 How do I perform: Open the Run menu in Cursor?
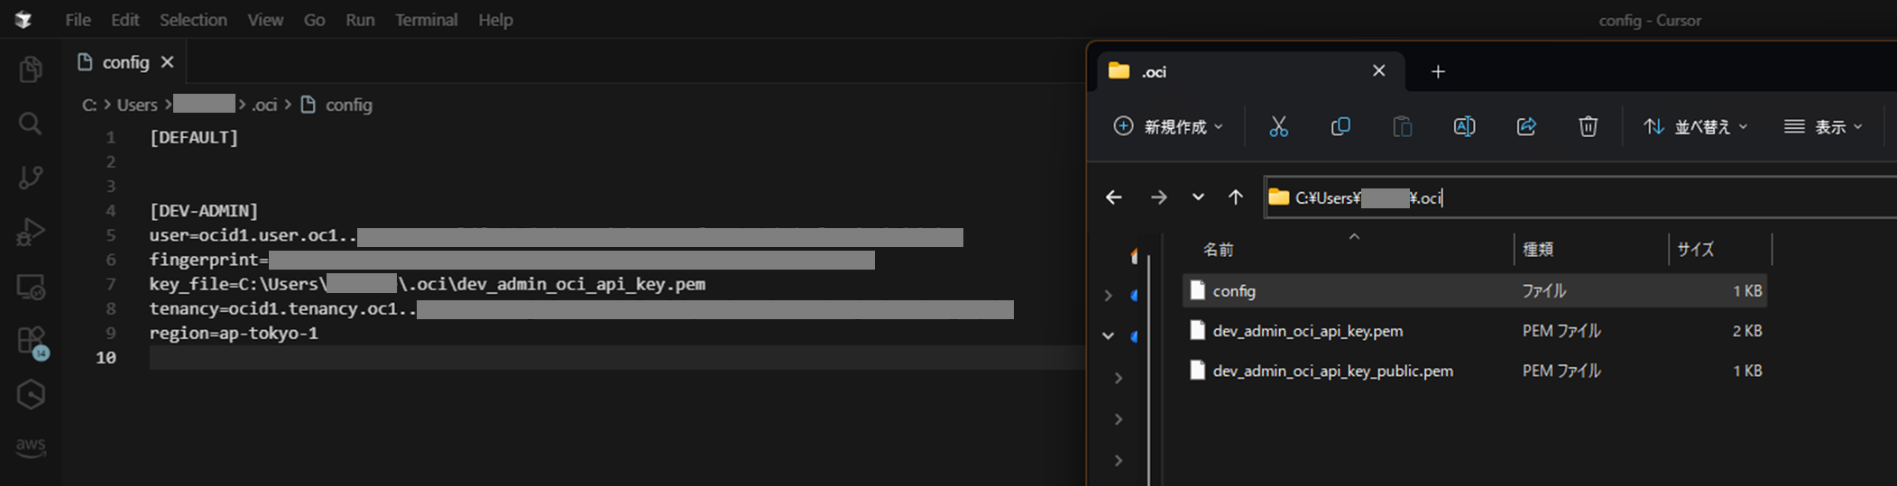tap(360, 20)
